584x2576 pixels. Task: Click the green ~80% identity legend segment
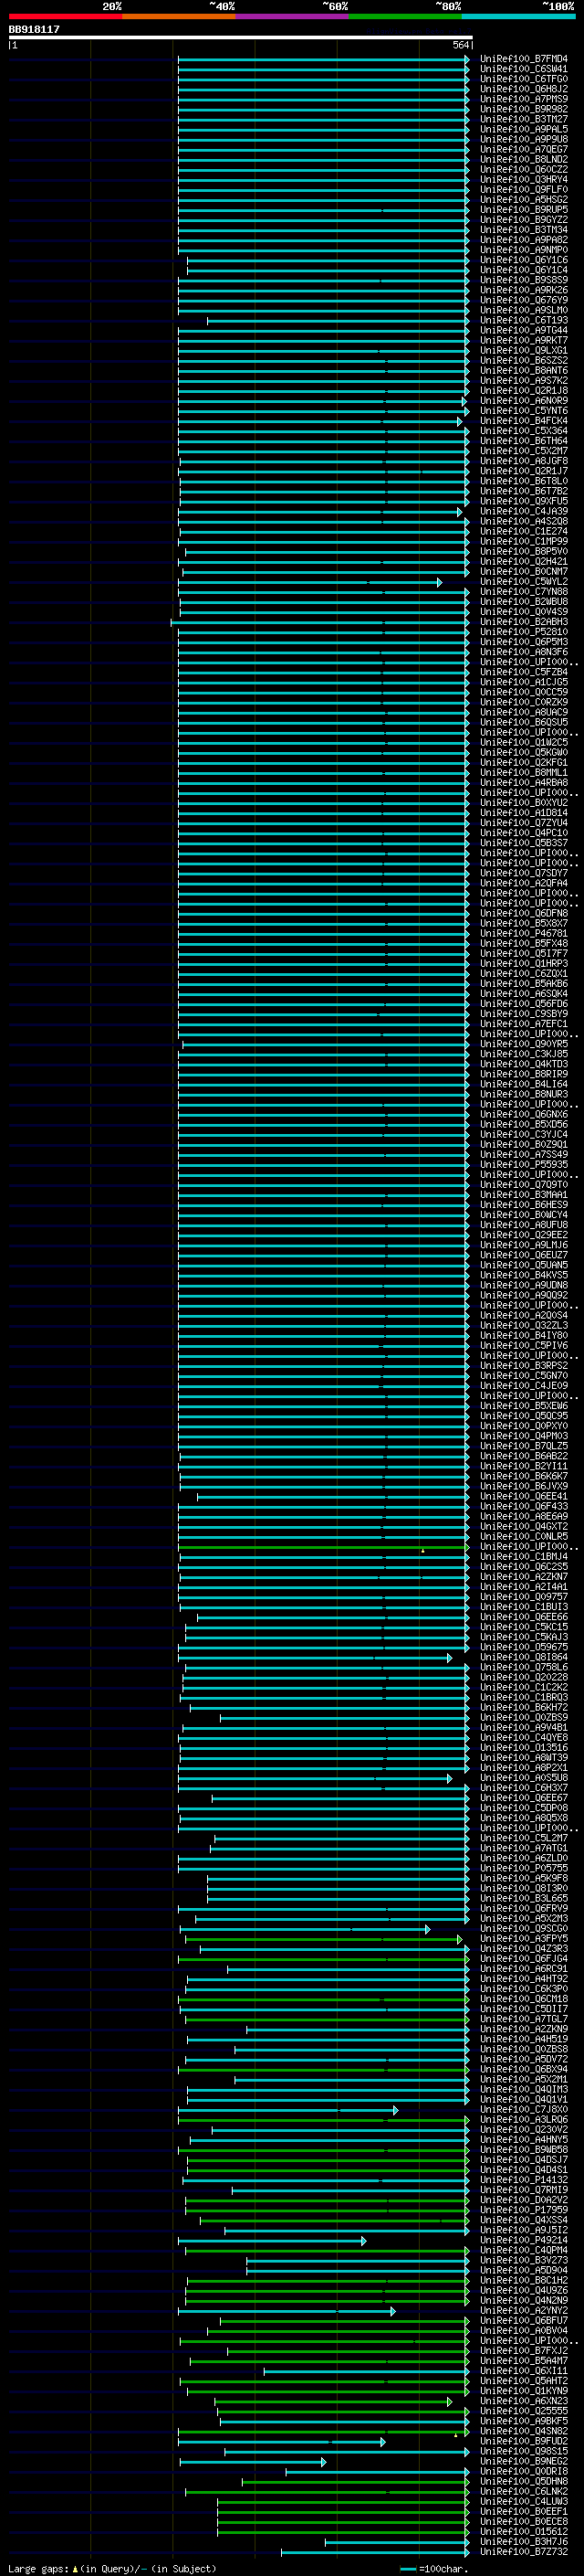coord(405,16)
